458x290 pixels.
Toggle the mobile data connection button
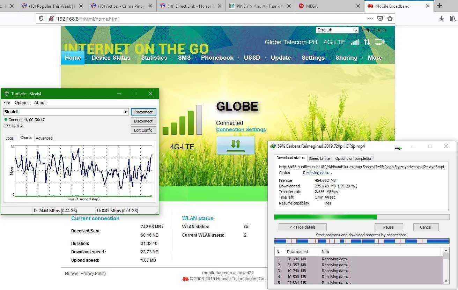(236, 145)
